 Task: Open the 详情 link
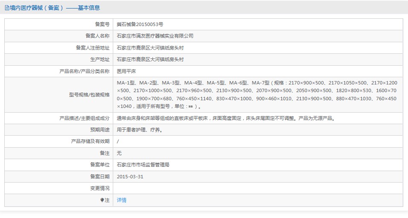(121, 200)
